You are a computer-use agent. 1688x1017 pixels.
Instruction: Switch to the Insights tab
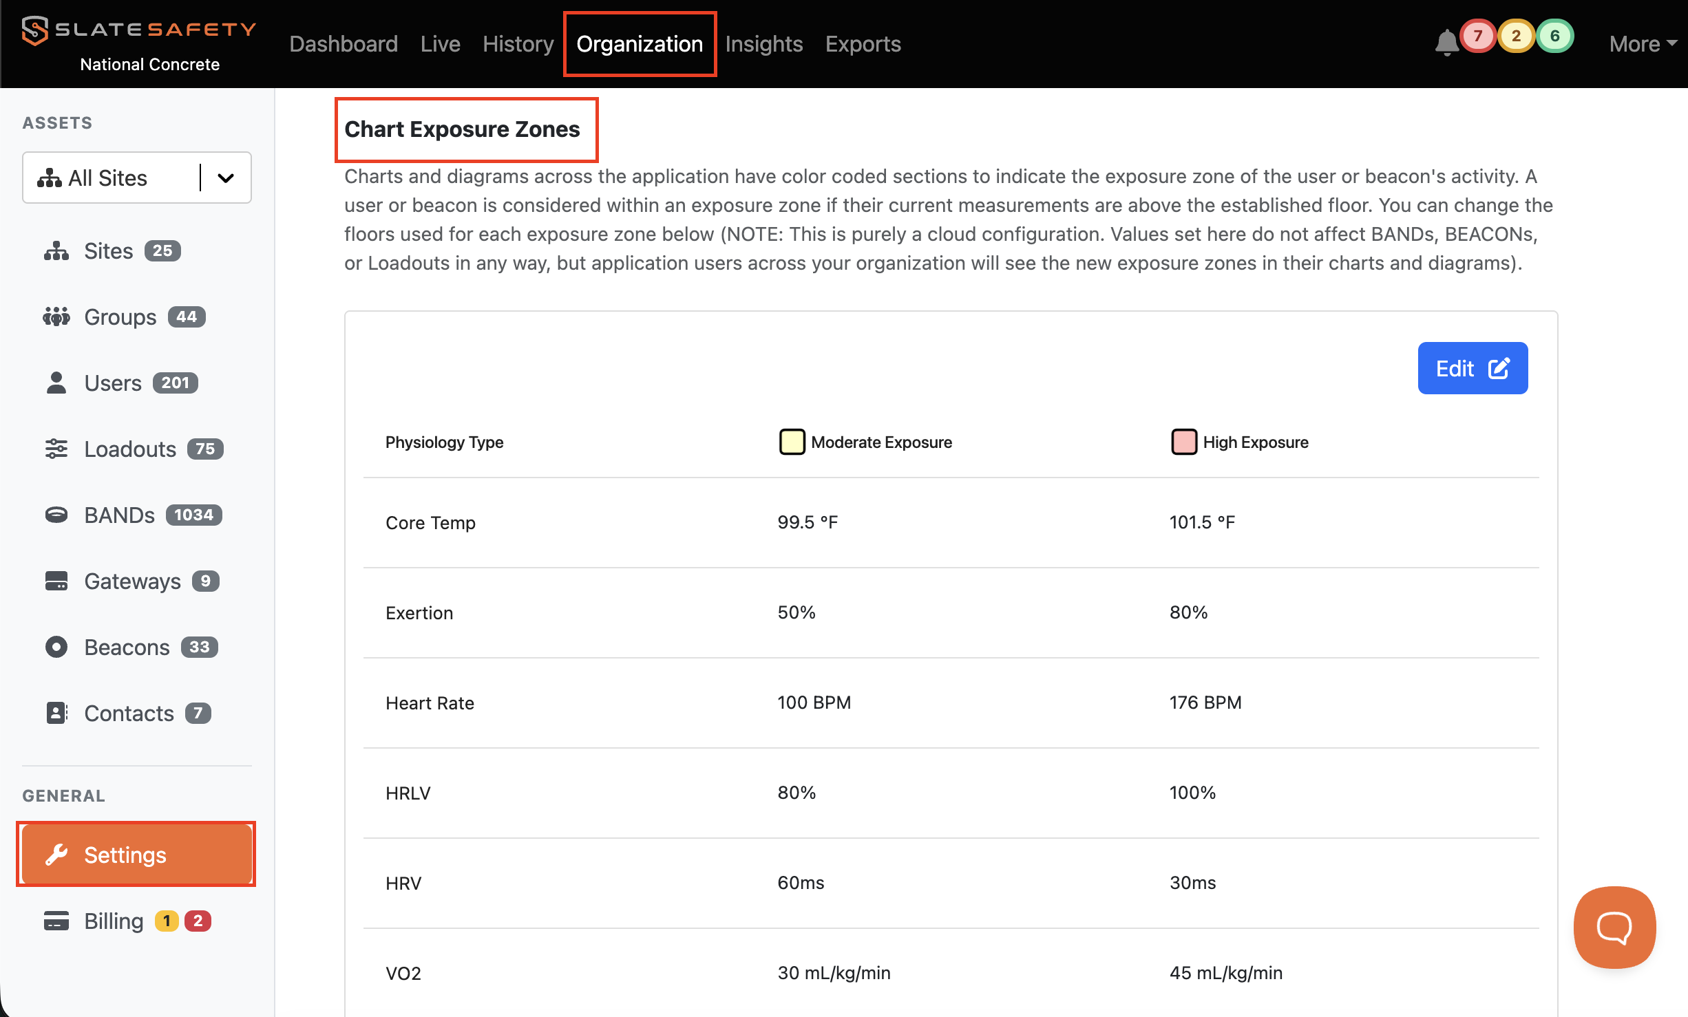point(763,44)
